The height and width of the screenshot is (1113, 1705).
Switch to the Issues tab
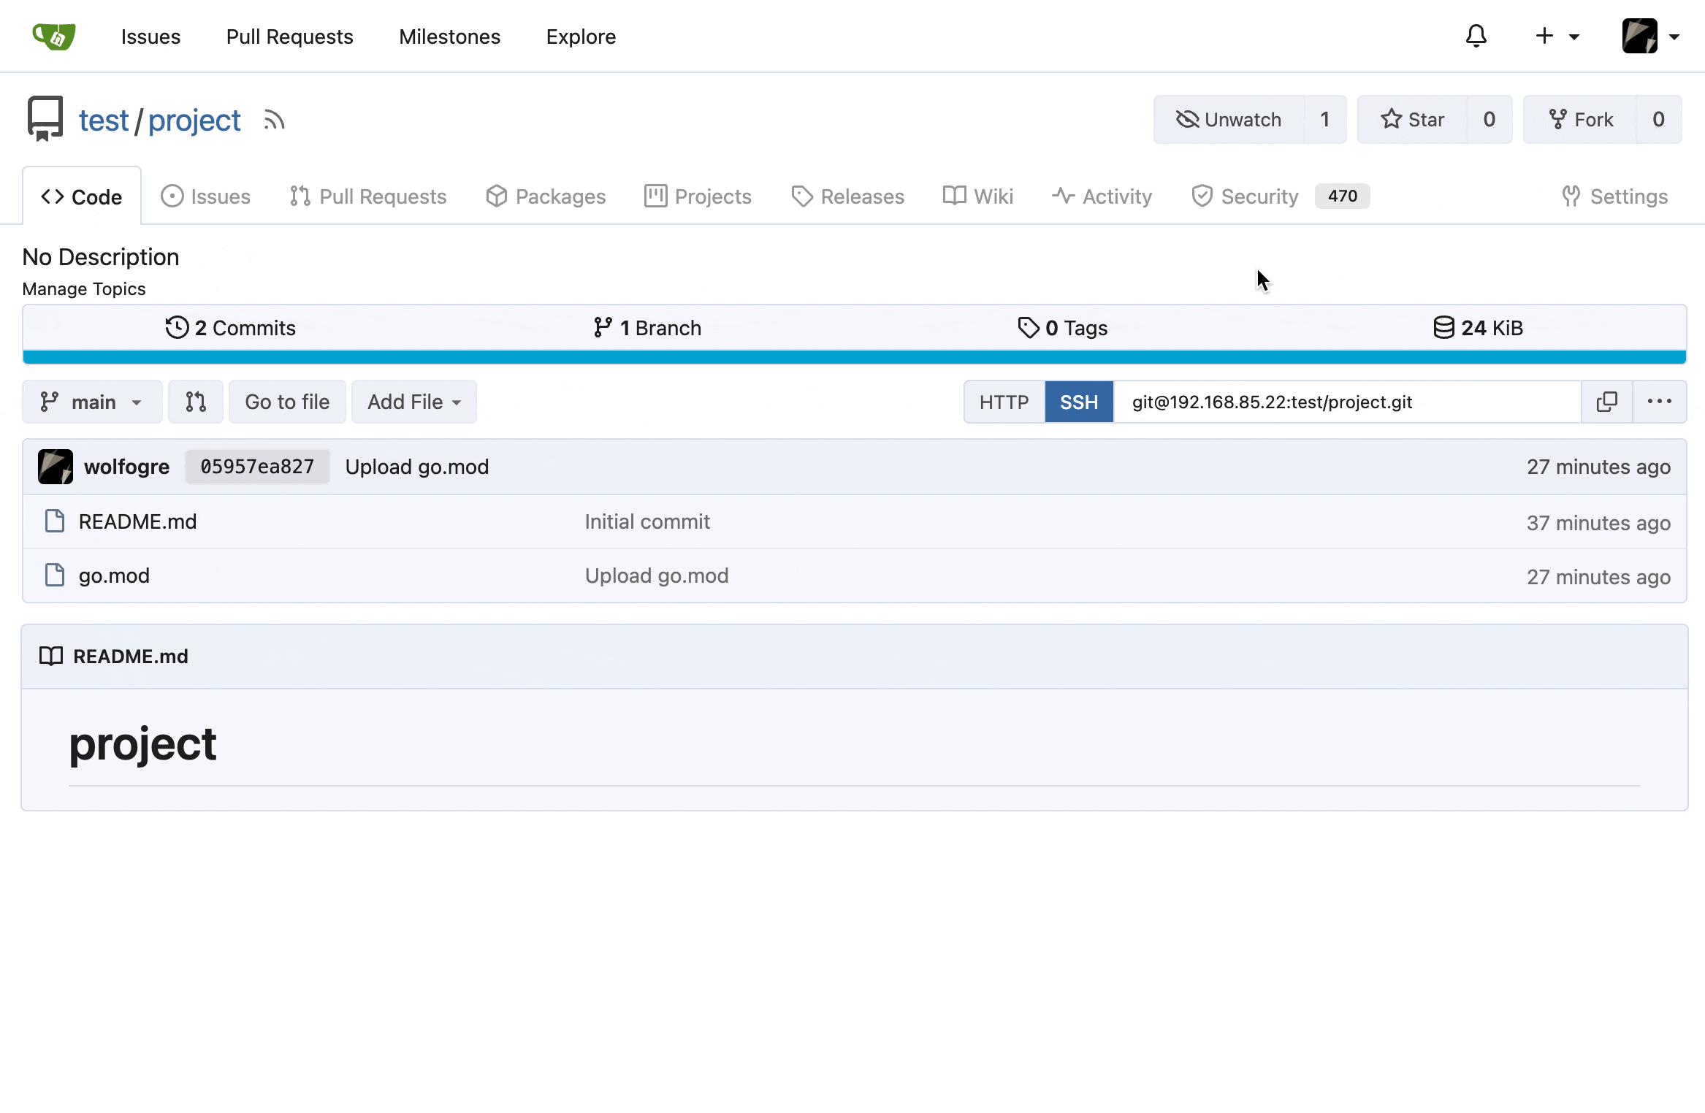click(205, 196)
